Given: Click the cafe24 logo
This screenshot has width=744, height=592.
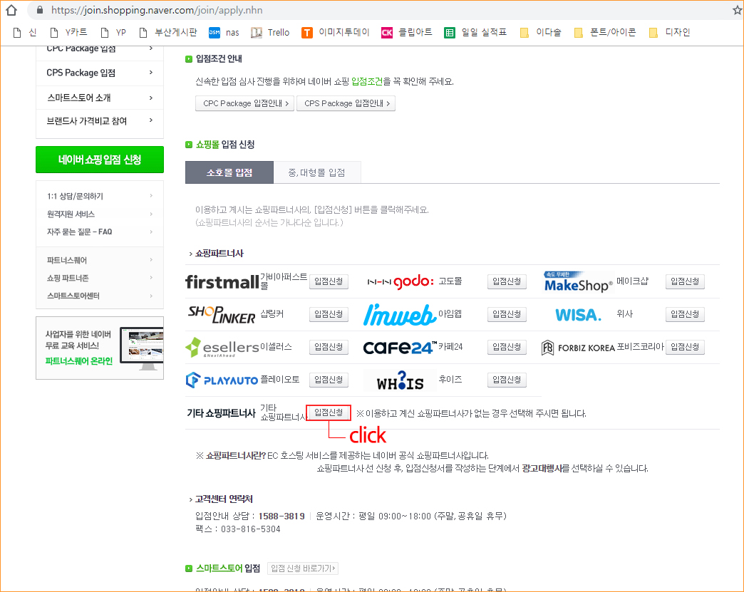Looking at the screenshot, I should (400, 348).
